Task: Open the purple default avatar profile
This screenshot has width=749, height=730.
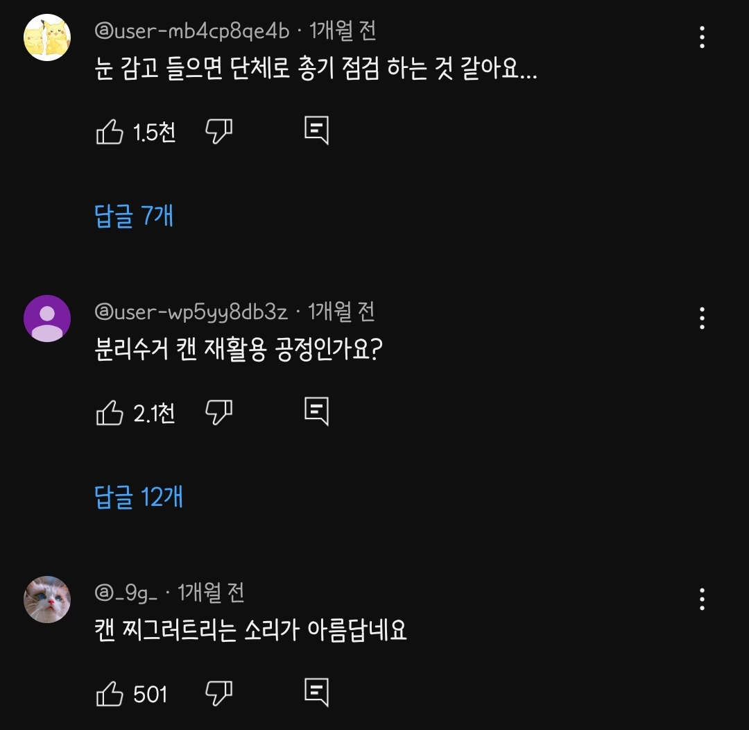Action: [47, 319]
